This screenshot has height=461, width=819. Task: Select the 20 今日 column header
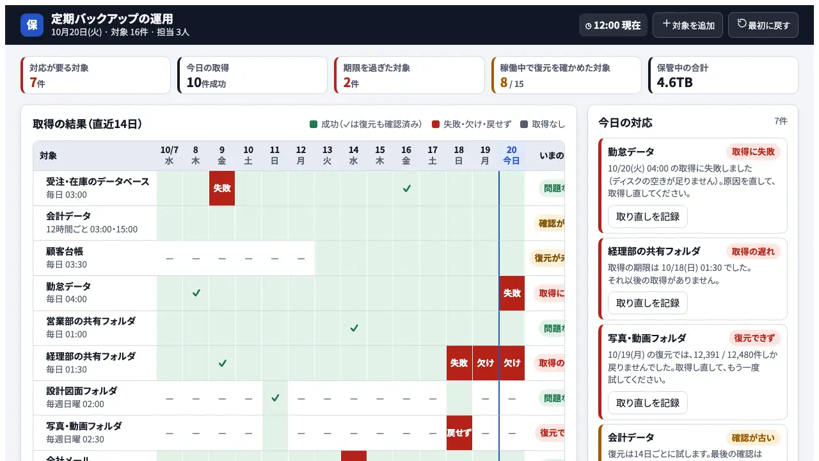click(512, 156)
